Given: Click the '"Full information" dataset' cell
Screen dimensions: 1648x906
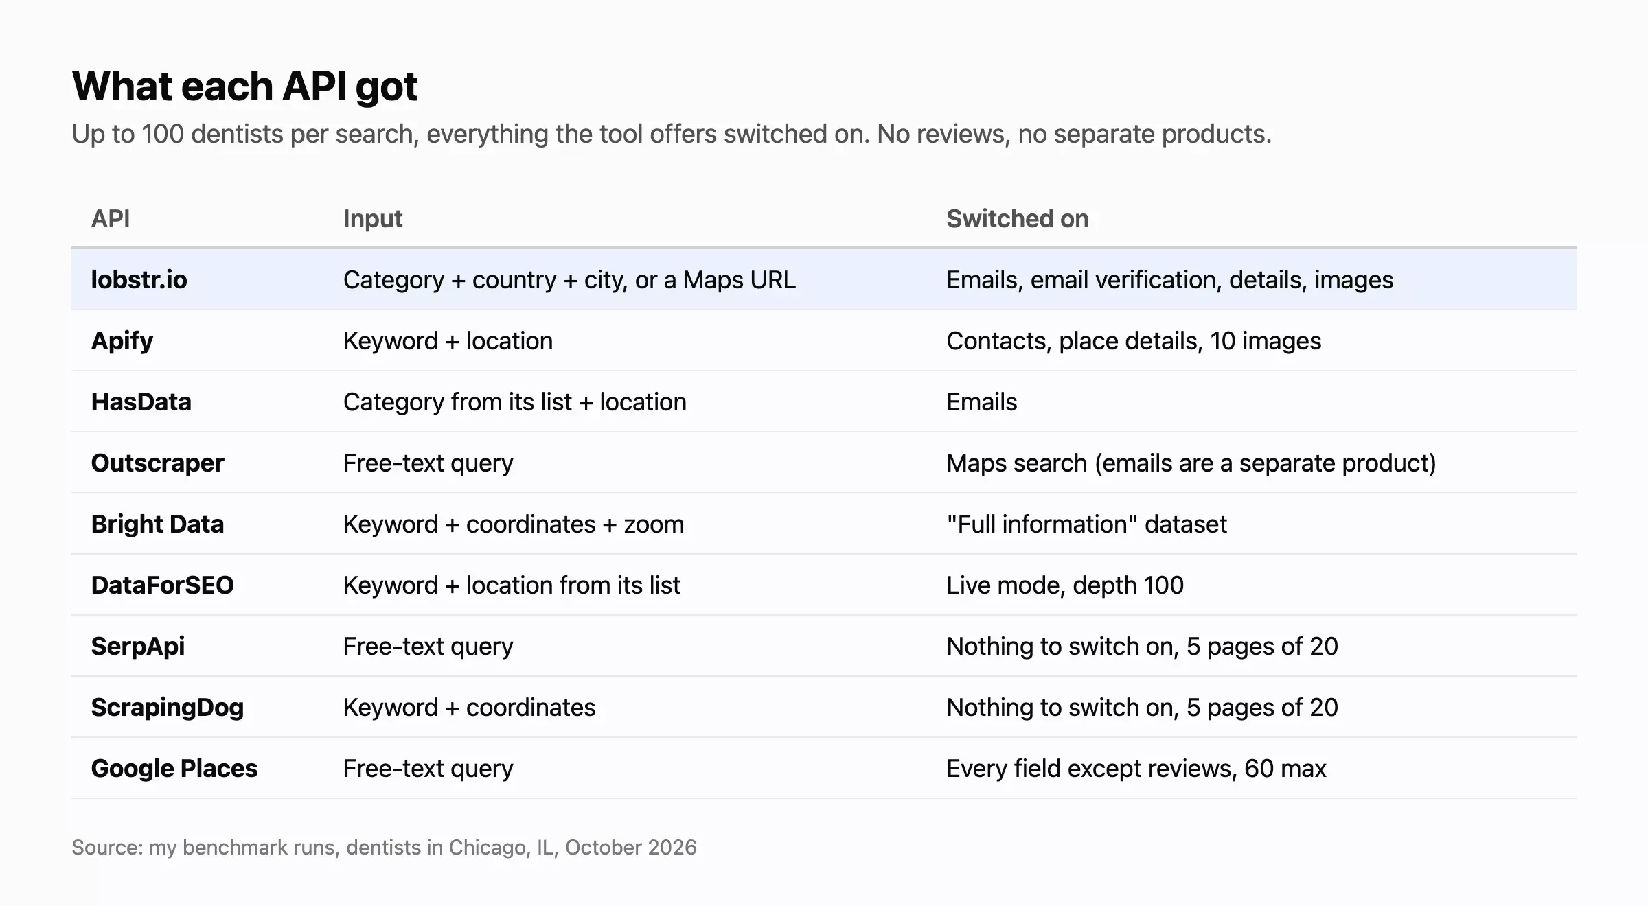Looking at the screenshot, I should (1086, 524).
